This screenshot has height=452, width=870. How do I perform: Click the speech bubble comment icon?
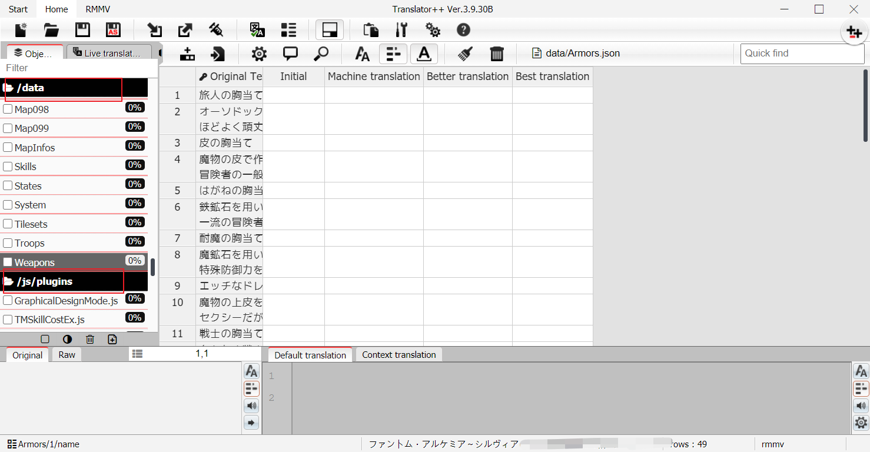click(290, 54)
